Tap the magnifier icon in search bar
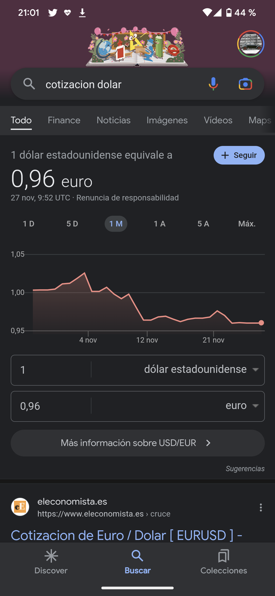The image size is (275, 596). pyautogui.click(x=29, y=84)
